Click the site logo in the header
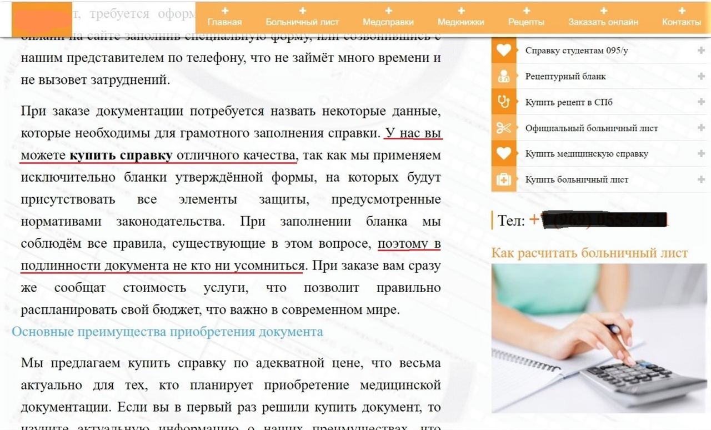Image resolution: width=711 pixels, height=430 pixels. pyautogui.click(x=42, y=18)
